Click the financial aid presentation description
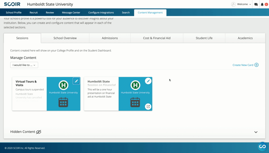Screen dimensions: 269x153 (101, 93)
